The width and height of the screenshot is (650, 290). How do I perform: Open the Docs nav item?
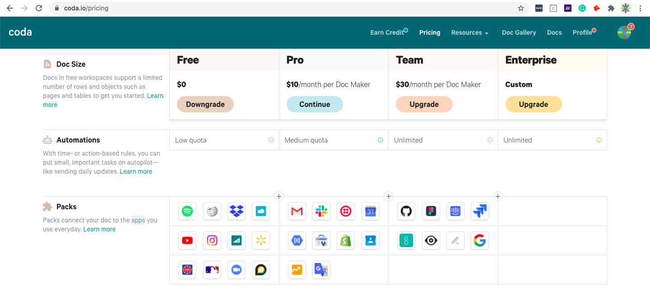tap(554, 32)
